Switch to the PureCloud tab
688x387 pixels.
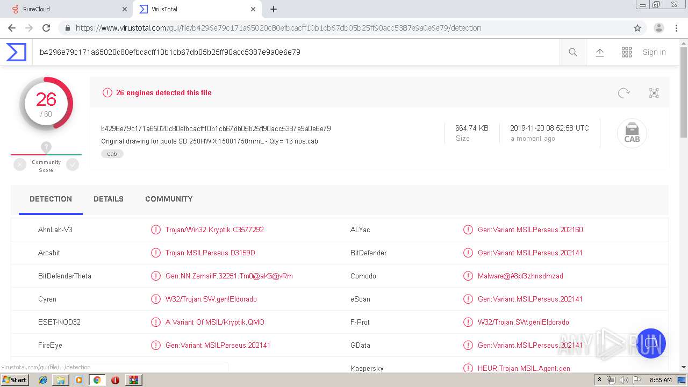pos(67,9)
